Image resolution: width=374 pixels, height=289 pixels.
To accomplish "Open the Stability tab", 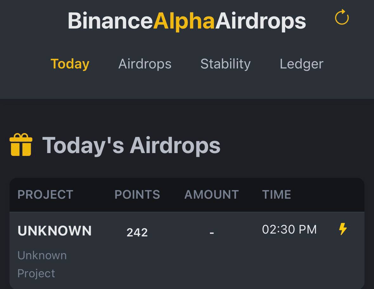I will [225, 64].
